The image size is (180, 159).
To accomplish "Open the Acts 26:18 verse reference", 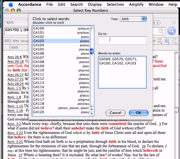I will tap(16, 61).
